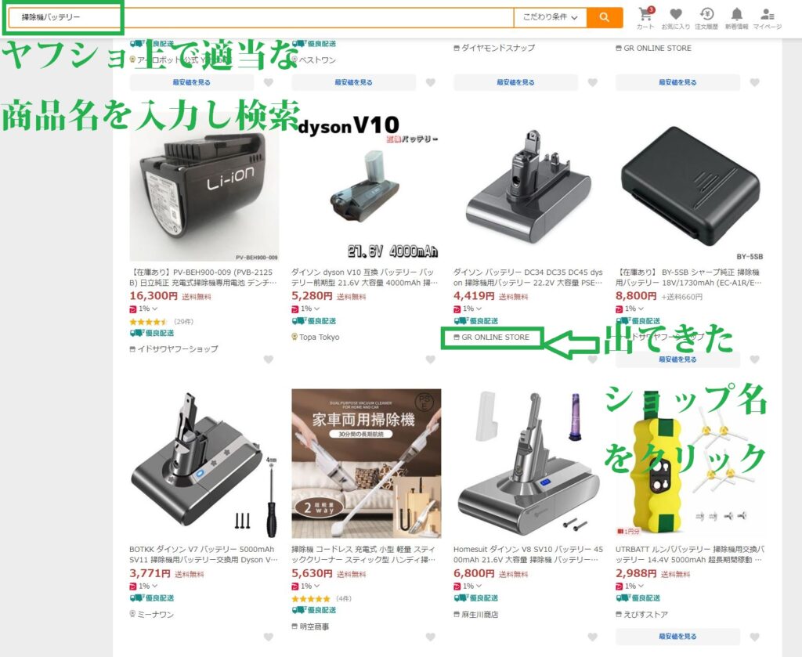Open the マイページ profile icon
The image size is (802, 657).
(767, 18)
